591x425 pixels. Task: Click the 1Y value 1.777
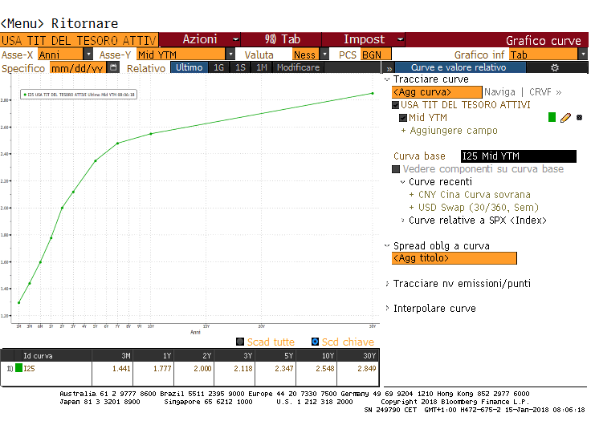tap(162, 369)
